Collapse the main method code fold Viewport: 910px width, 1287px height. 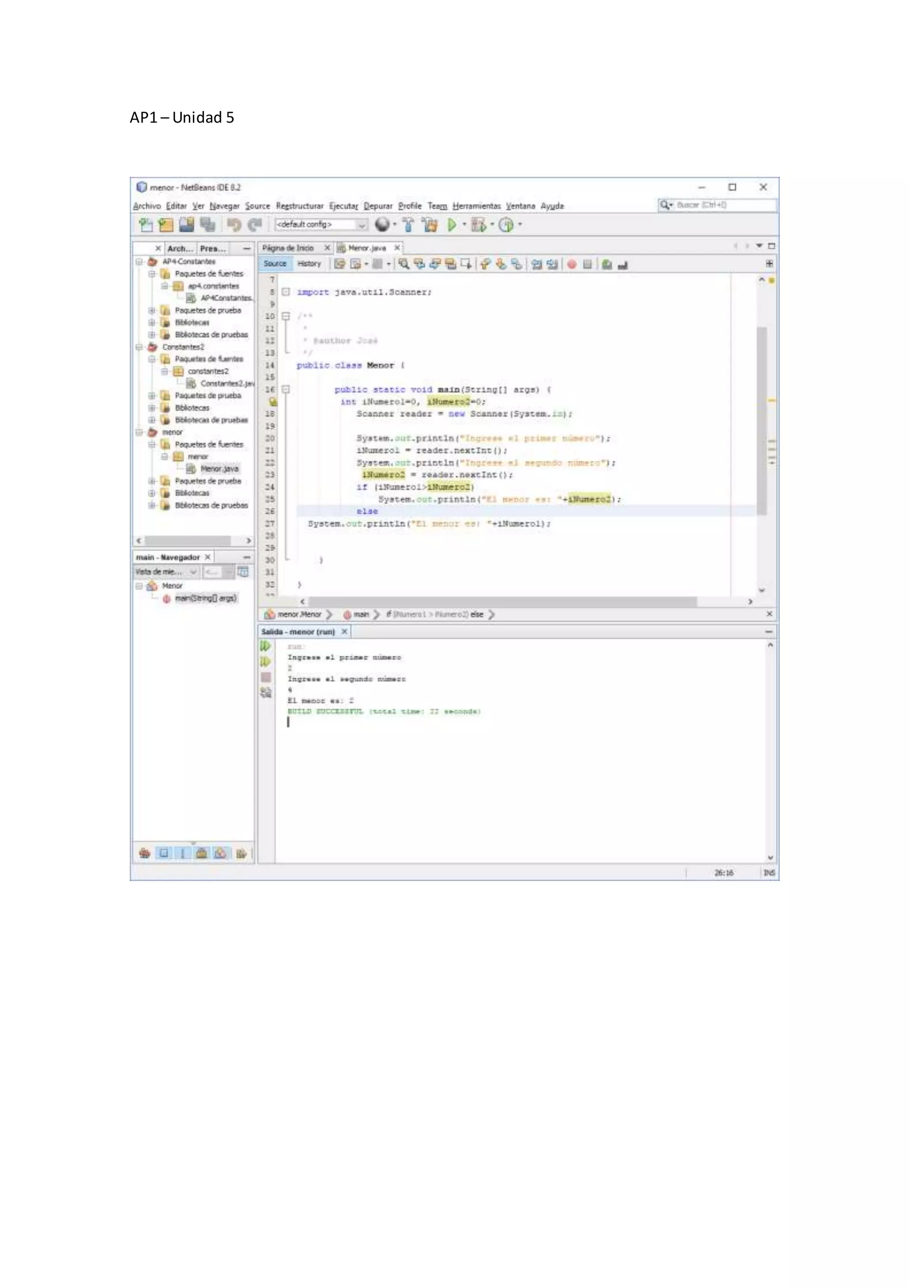[x=286, y=389]
